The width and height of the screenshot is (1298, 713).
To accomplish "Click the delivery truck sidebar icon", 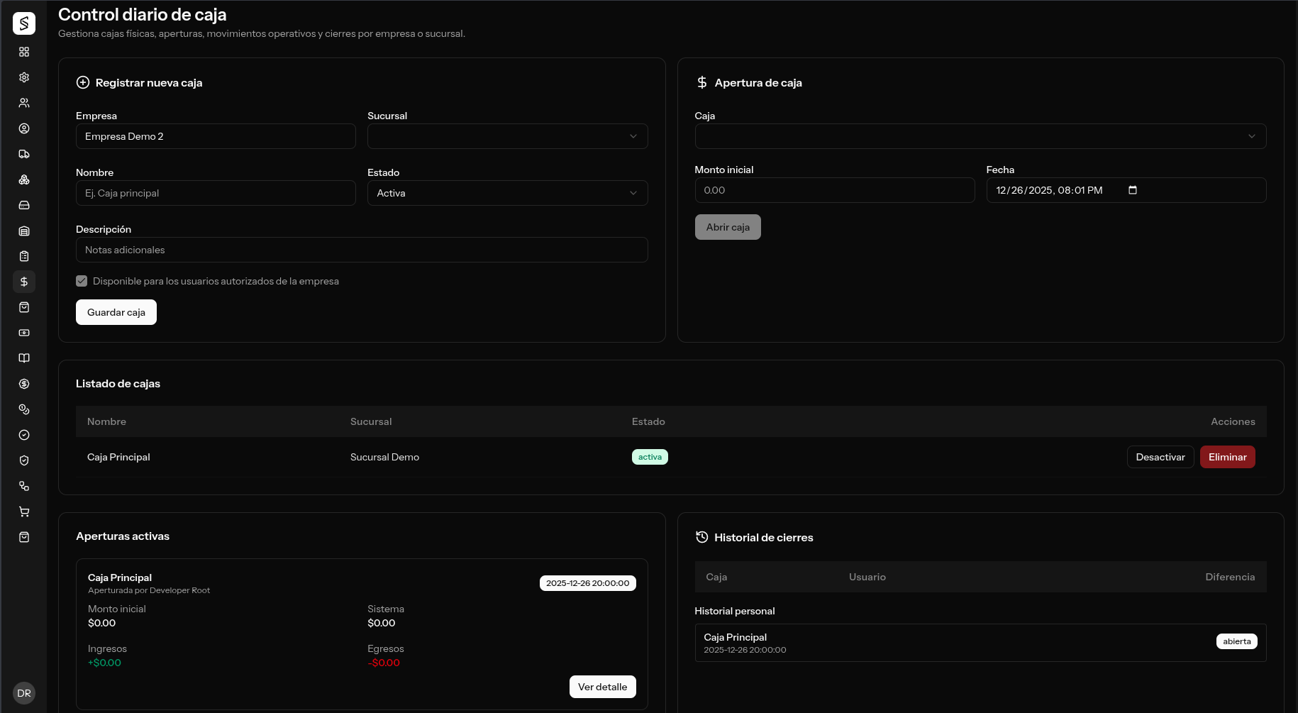I will point(24,154).
